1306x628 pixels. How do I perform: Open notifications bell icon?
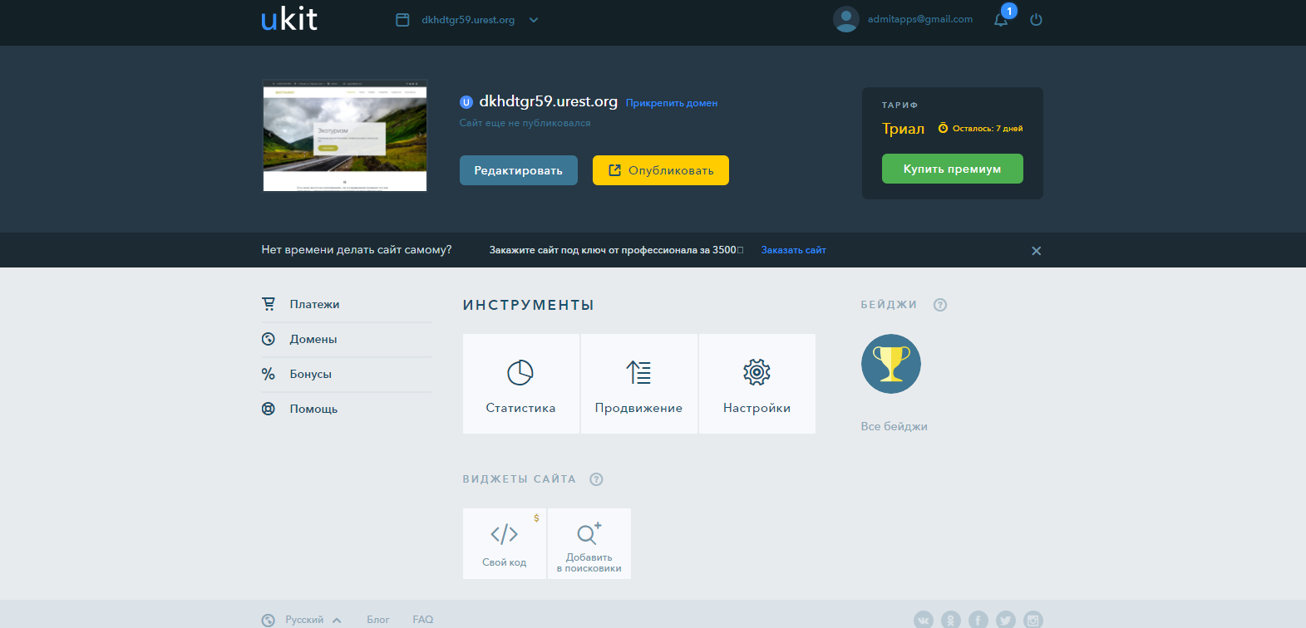click(1001, 20)
